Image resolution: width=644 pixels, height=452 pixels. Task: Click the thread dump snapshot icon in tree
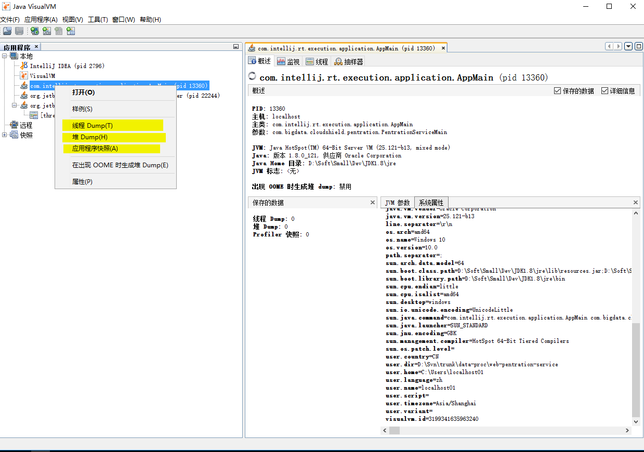[34, 115]
